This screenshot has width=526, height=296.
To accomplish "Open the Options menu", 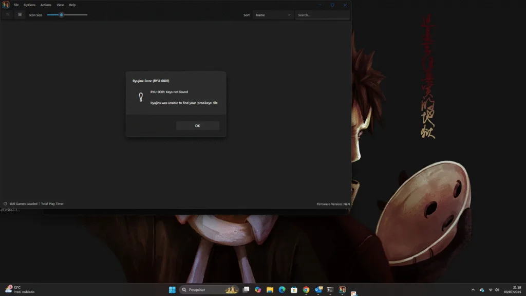I will point(29,5).
